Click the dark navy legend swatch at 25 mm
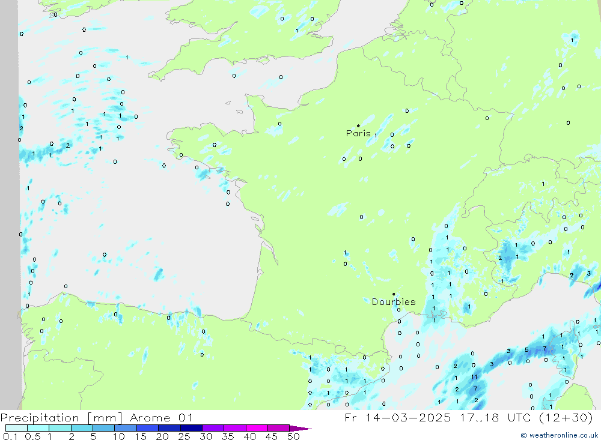Screen dimensions: 601x440 point(191,428)
